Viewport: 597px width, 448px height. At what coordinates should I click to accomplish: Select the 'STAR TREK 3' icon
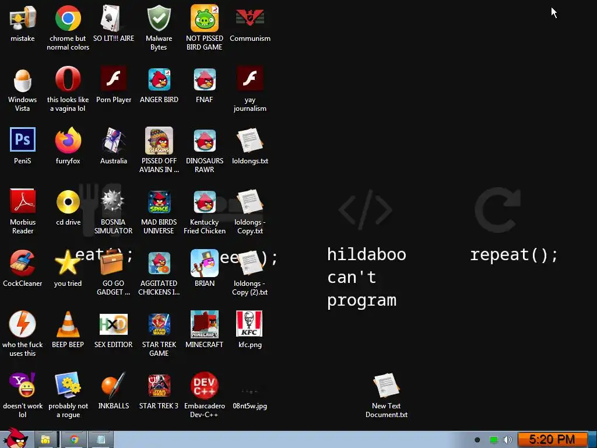point(159,385)
